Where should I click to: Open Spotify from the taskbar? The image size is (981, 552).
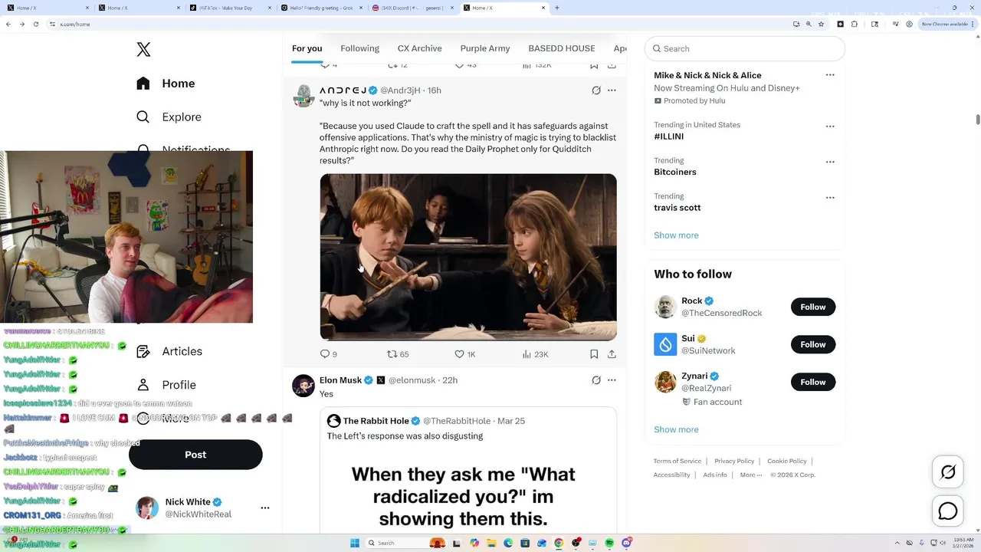pyautogui.click(x=609, y=543)
